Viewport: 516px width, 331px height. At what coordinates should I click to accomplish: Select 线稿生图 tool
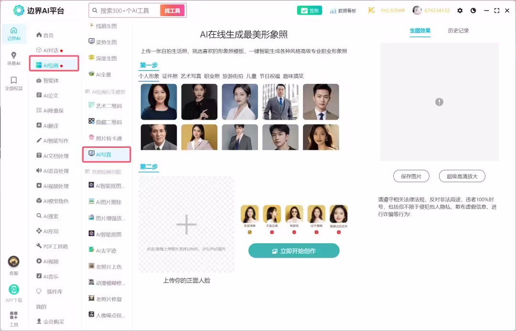click(103, 26)
